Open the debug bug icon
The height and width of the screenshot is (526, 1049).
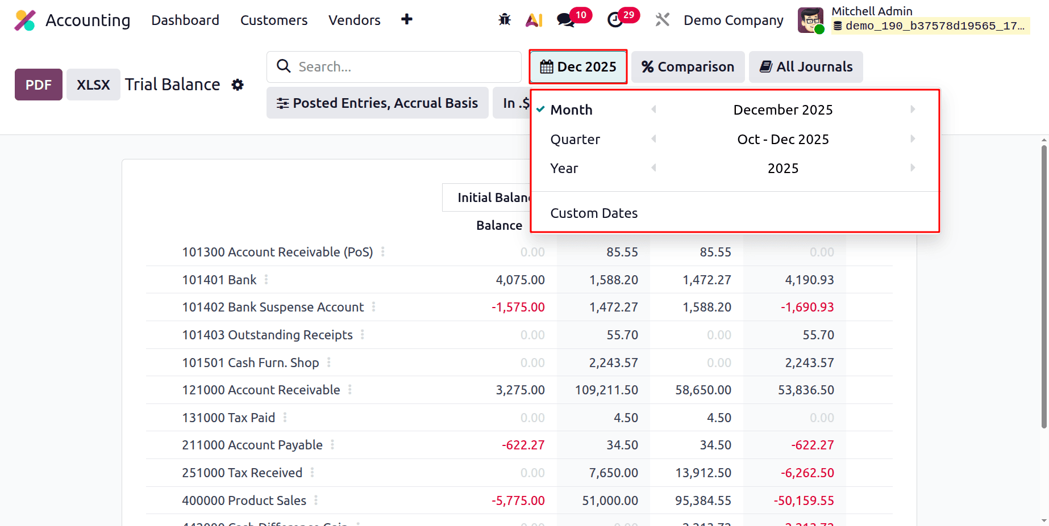point(505,20)
